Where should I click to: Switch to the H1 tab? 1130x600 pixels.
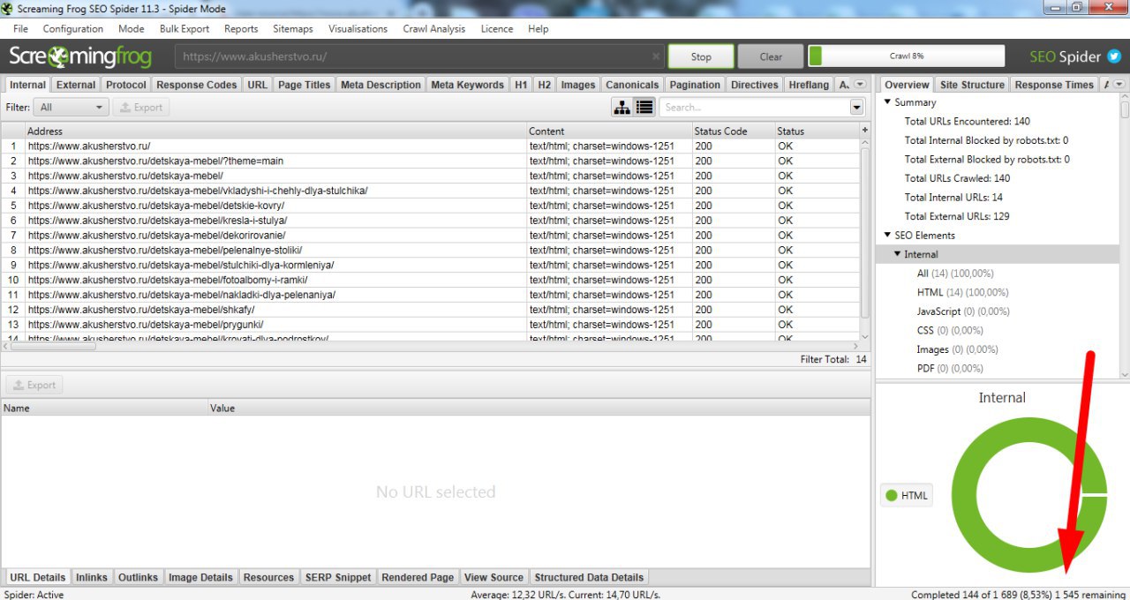[521, 85]
